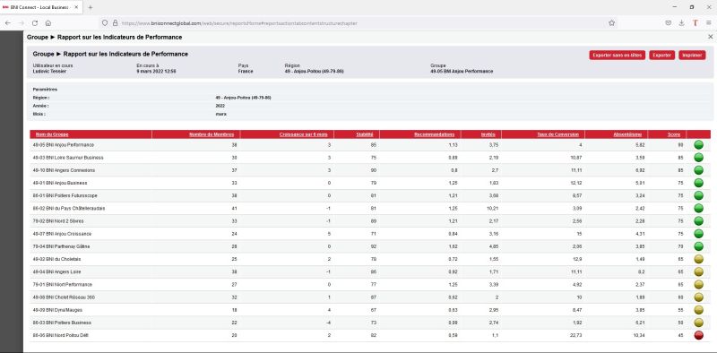Close the report panel with the X

point(710,37)
